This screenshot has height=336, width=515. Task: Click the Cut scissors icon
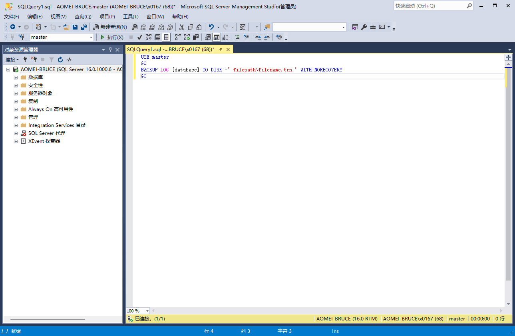click(x=182, y=27)
